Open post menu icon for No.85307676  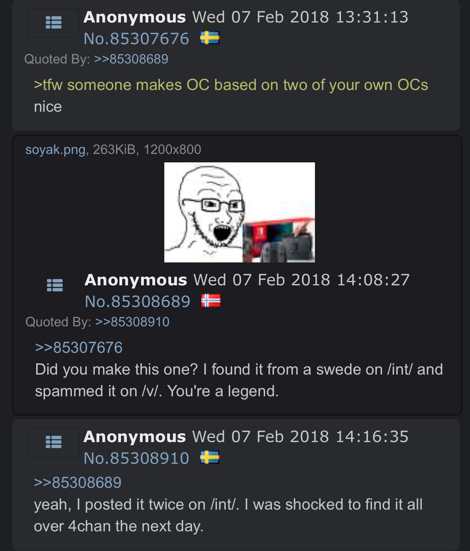53,23
